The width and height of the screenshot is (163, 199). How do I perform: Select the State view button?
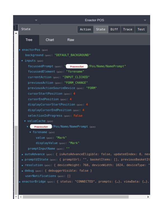pos(101,29)
